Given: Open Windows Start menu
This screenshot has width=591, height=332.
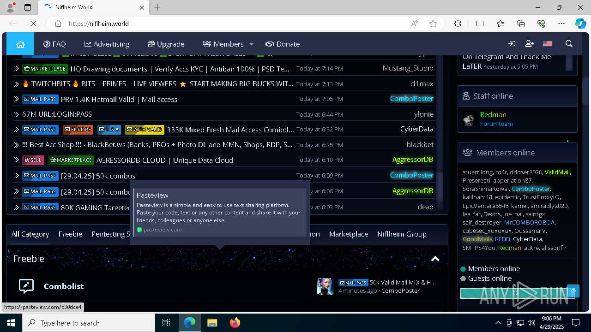Looking at the screenshot, I should tap(11, 323).
